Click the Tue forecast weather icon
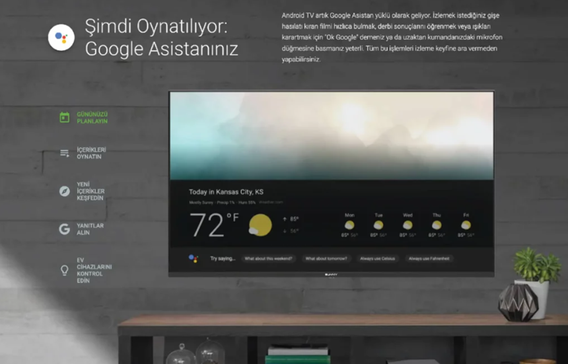 [378, 225]
